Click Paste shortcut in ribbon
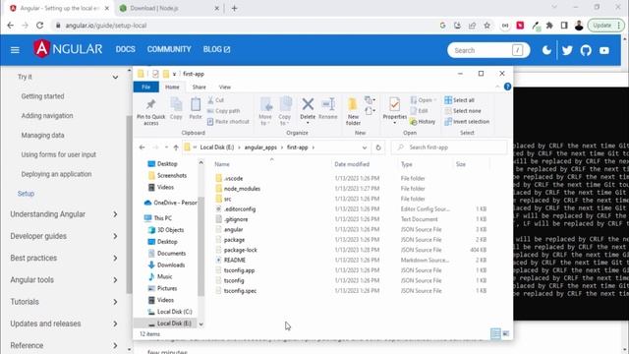629x354 pixels. [228, 122]
